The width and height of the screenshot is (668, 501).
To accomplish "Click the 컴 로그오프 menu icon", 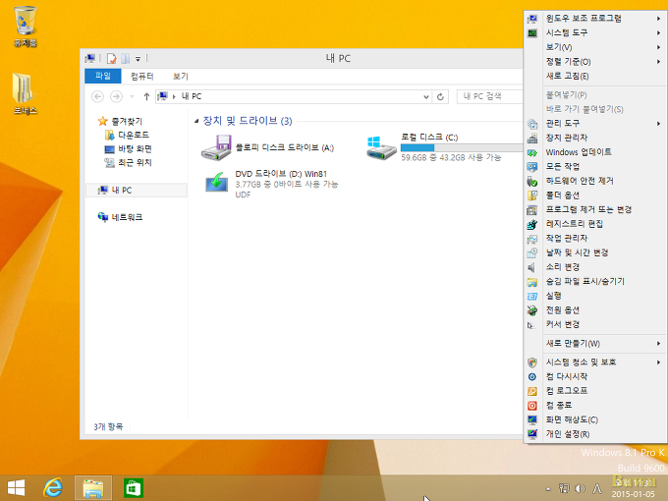I will [x=532, y=391].
